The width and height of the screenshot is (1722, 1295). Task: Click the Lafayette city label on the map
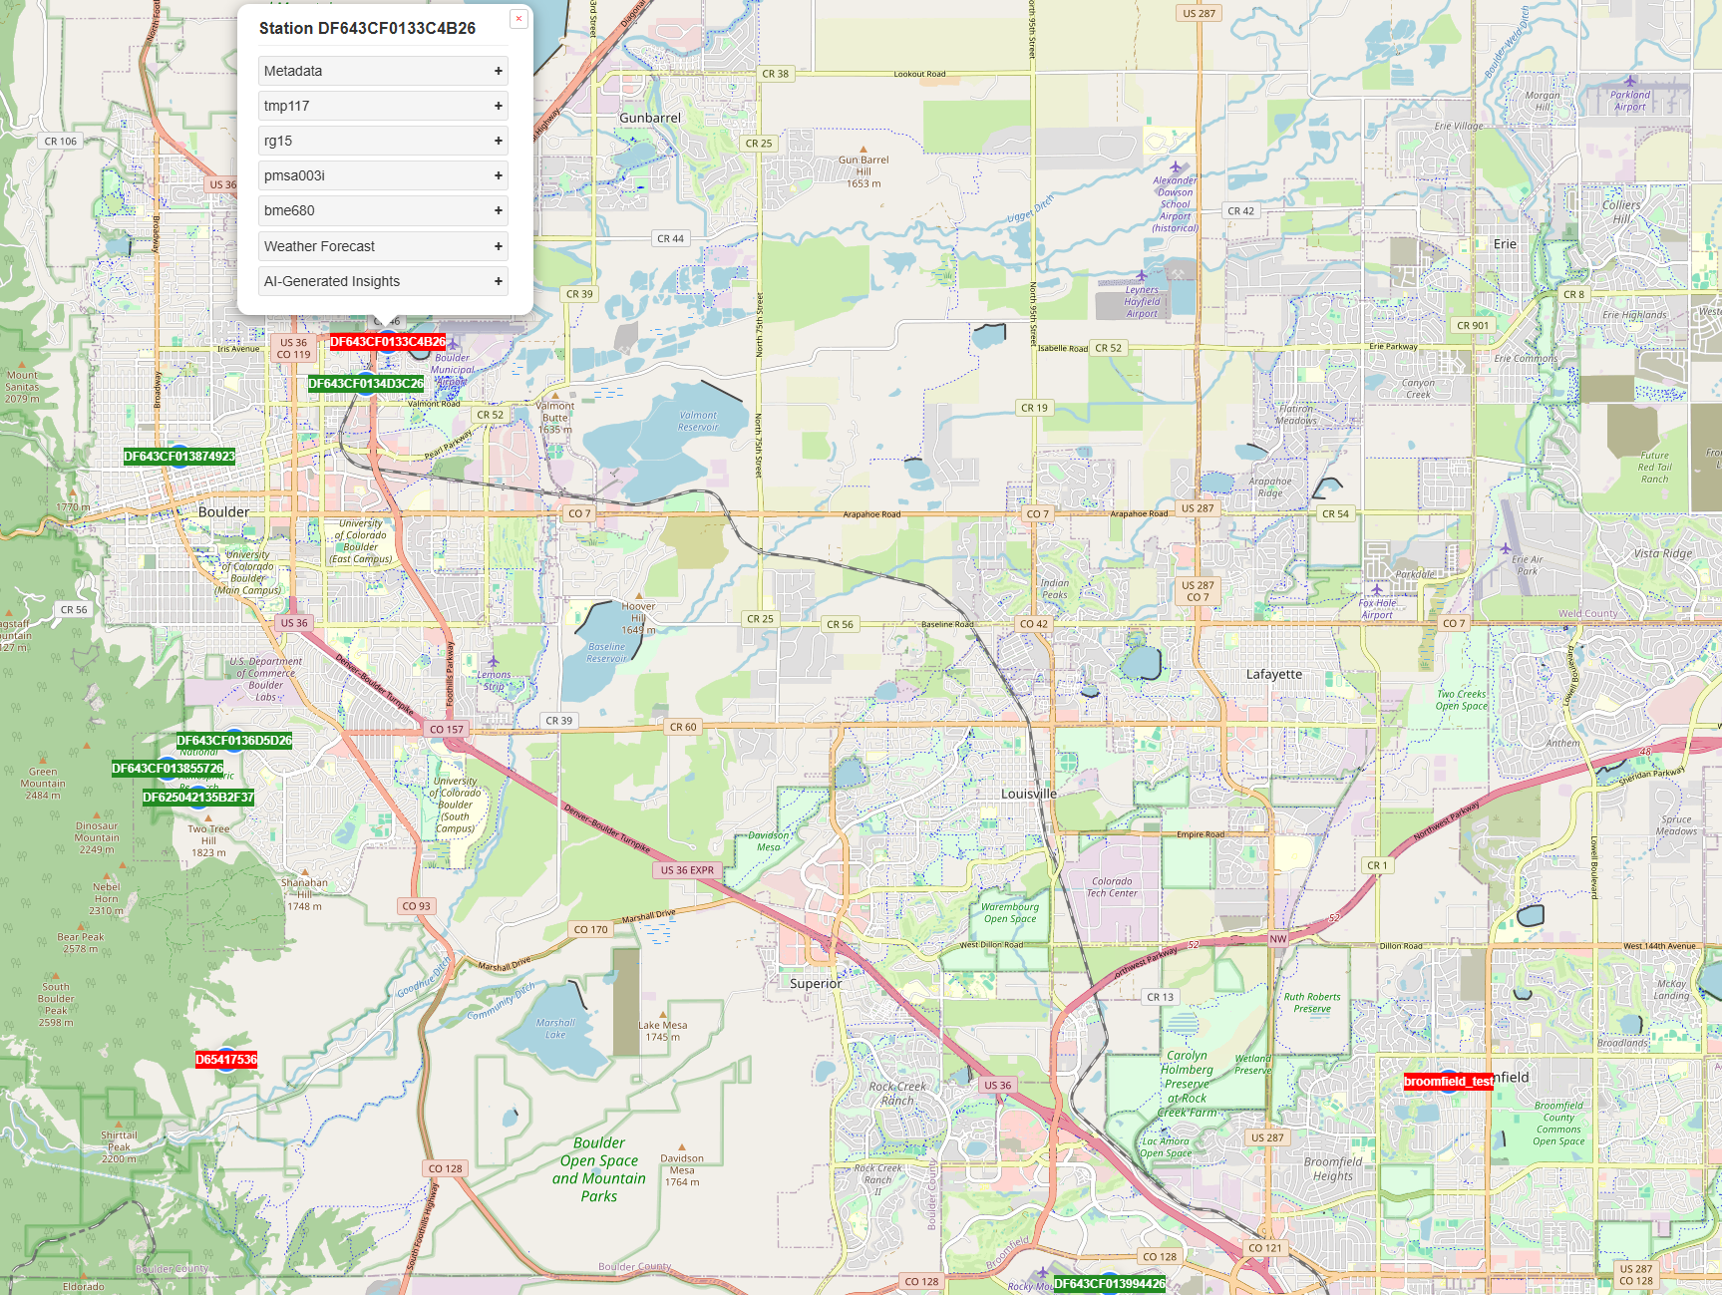tap(1276, 675)
